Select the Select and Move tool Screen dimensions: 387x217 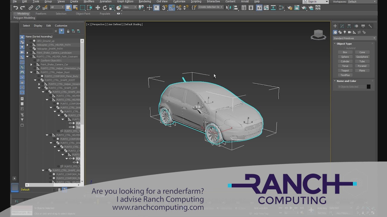coord(98,8)
